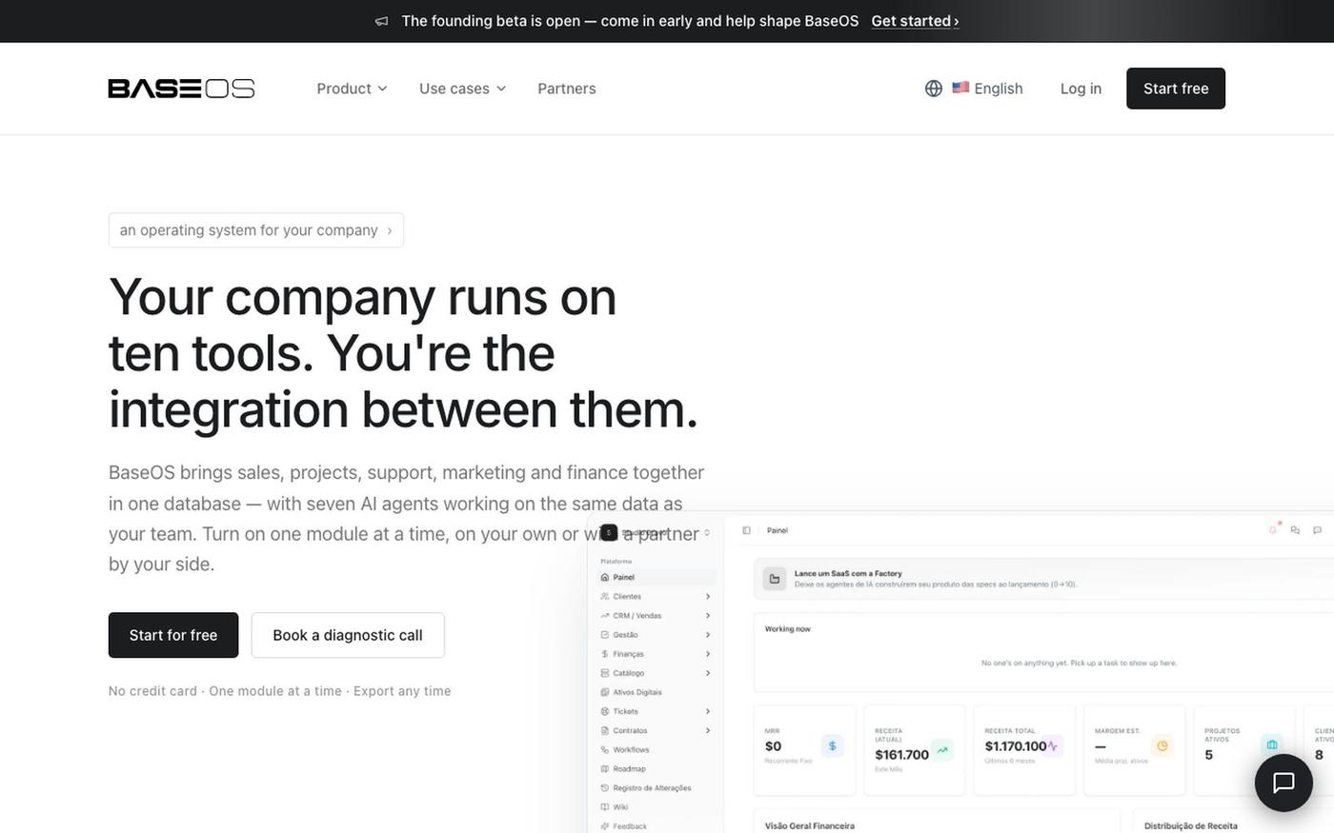This screenshot has width=1334, height=833.
Task: Toggle the sidebar panel icon beside Painel
Action: pyautogui.click(x=746, y=530)
